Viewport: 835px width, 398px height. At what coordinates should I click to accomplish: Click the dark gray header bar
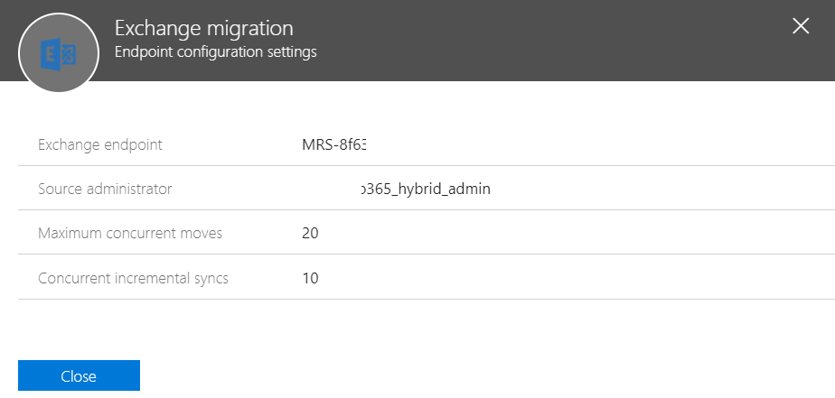(x=532, y=41)
